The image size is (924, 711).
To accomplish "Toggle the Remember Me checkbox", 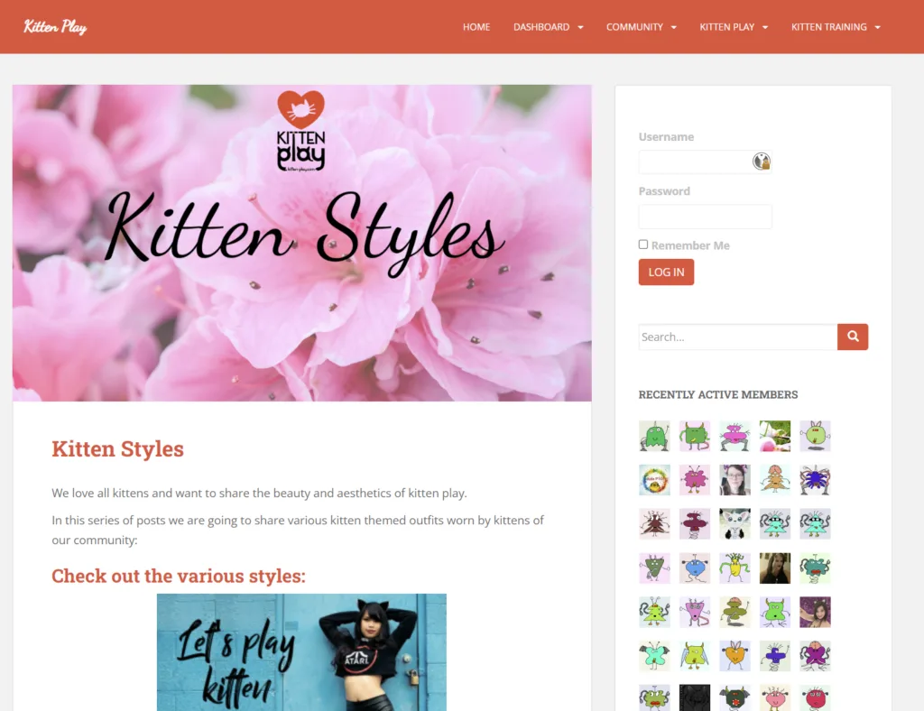I will click(642, 245).
